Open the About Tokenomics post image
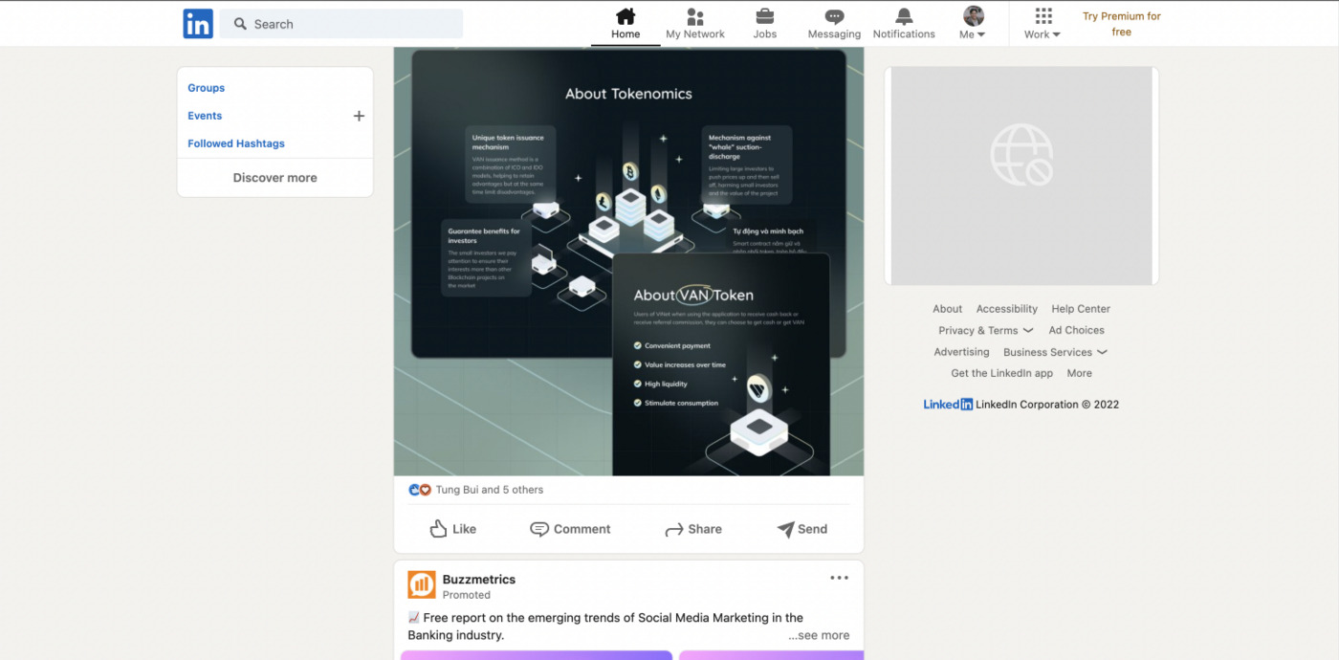This screenshot has height=660, width=1339. tap(628, 261)
